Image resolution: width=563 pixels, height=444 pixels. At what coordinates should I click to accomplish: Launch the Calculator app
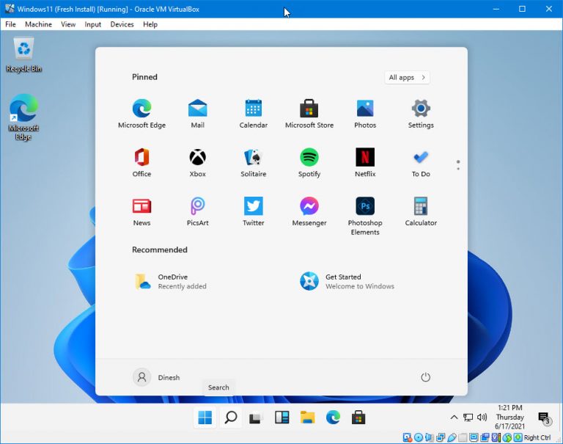(x=421, y=211)
